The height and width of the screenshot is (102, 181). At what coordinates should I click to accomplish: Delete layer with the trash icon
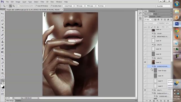(168, 101)
